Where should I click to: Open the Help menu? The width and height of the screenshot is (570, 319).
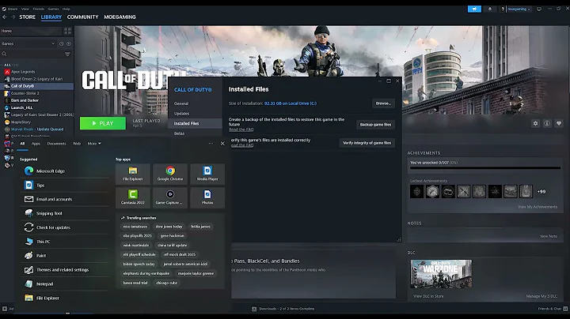pyautogui.click(x=66, y=9)
